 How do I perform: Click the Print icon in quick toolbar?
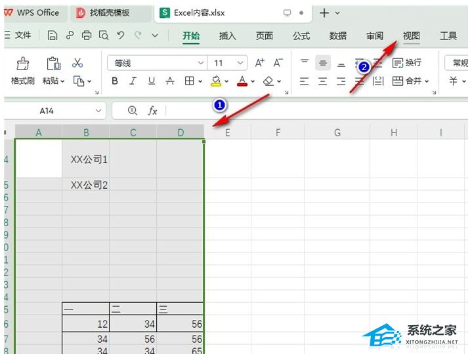87,35
